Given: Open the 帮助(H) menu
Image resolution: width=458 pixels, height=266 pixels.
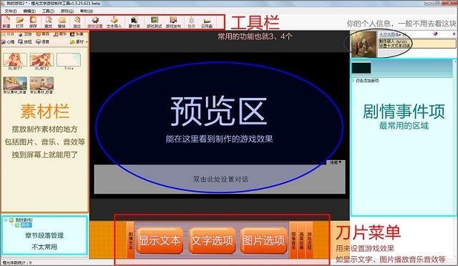Looking at the screenshot, I should click(x=86, y=11).
